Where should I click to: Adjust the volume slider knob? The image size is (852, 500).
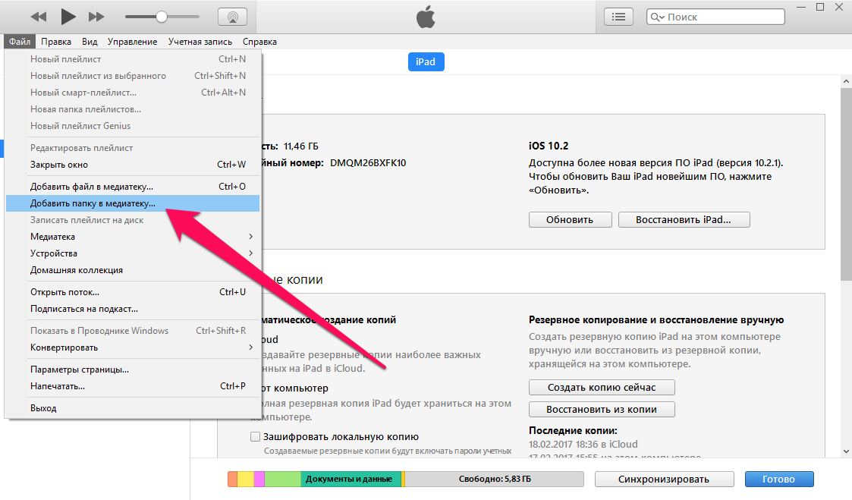[x=162, y=17]
